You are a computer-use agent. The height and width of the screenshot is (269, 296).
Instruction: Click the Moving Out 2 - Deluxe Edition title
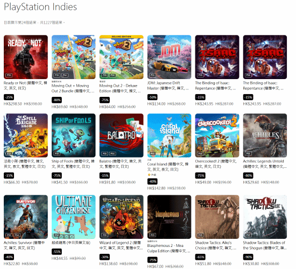(x=120, y=88)
